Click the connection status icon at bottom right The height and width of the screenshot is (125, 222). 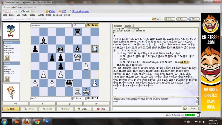[198, 115]
